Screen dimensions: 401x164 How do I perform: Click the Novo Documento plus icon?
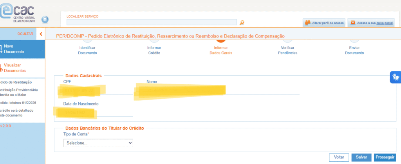tap(1, 49)
